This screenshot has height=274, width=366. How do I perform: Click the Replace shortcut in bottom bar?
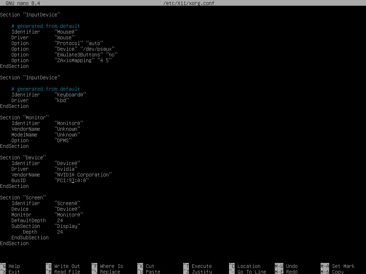coord(106,271)
